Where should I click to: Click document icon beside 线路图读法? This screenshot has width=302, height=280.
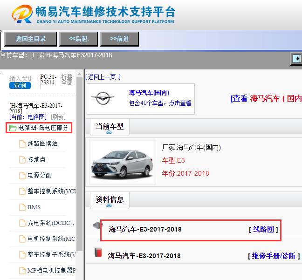22,144
